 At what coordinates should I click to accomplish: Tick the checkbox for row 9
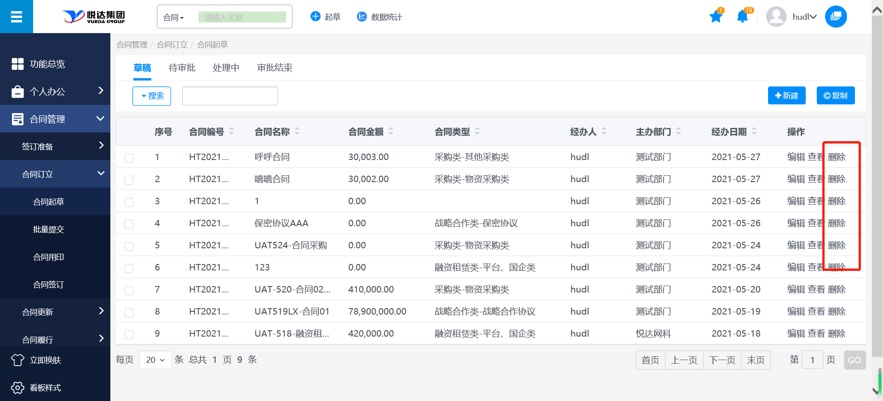coord(129,334)
